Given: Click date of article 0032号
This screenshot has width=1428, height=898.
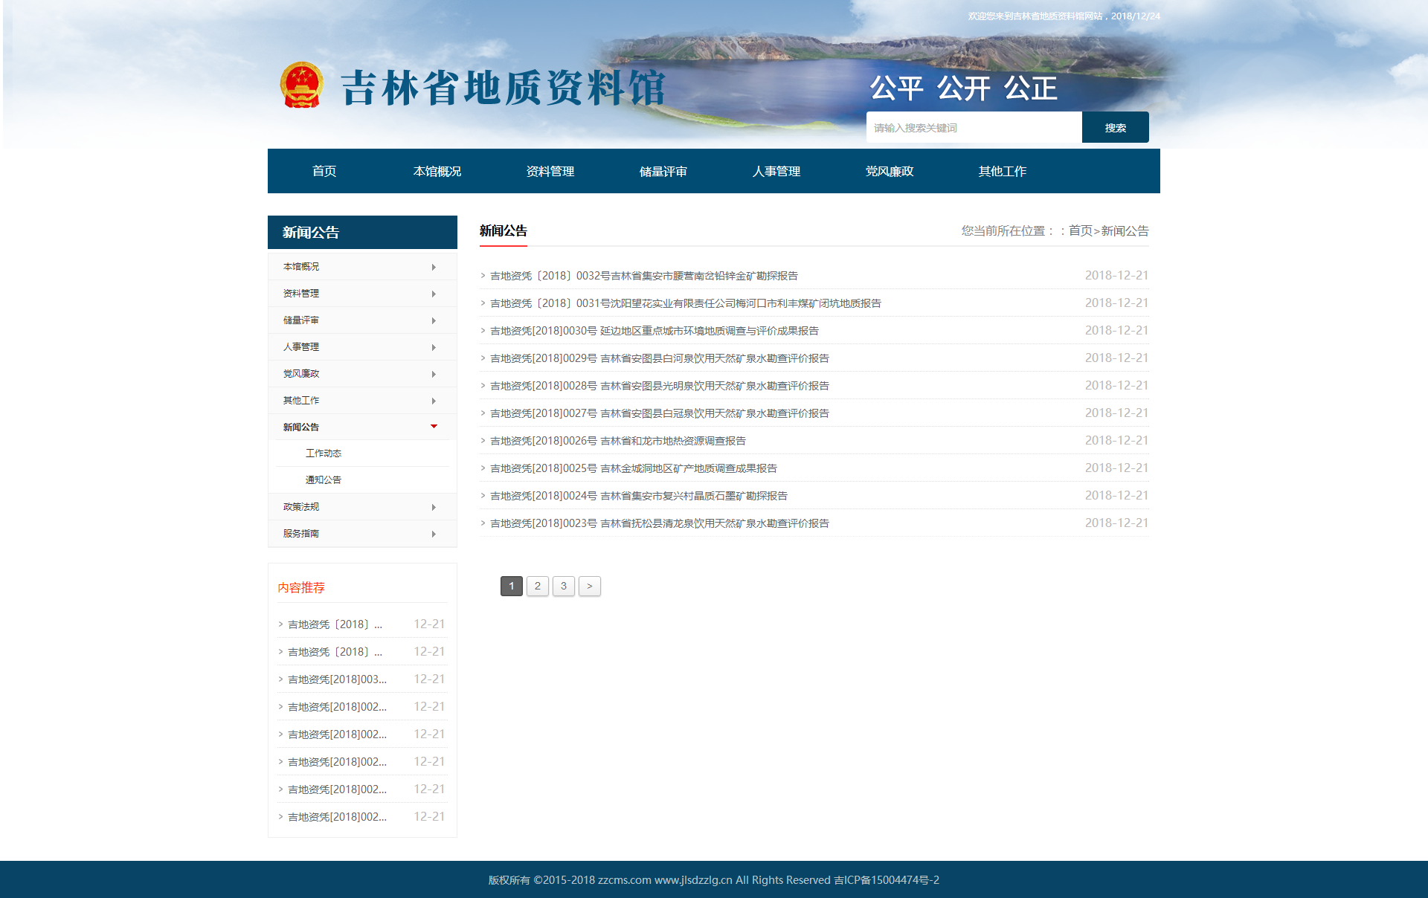Looking at the screenshot, I should (x=1116, y=276).
